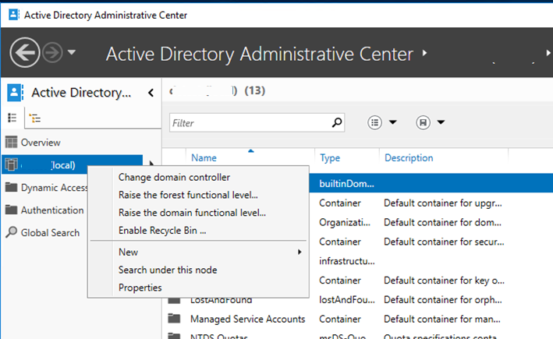The image size is (553, 339).
Task: Open Authentication node in navigation pane
Action: pos(52,210)
